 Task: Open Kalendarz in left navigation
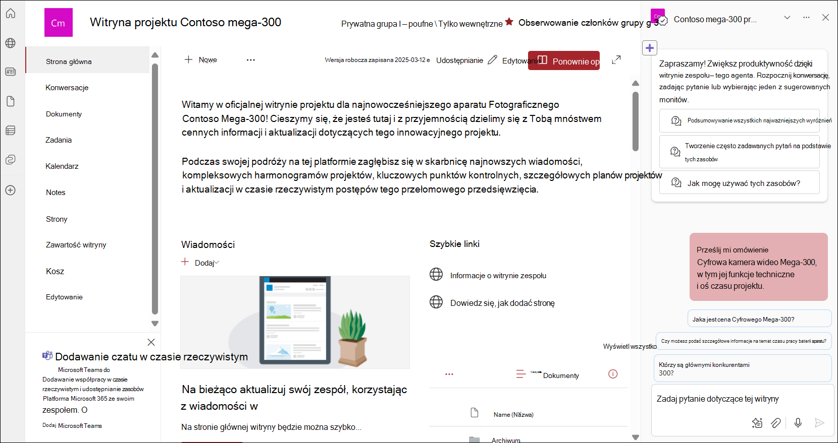[x=62, y=166]
